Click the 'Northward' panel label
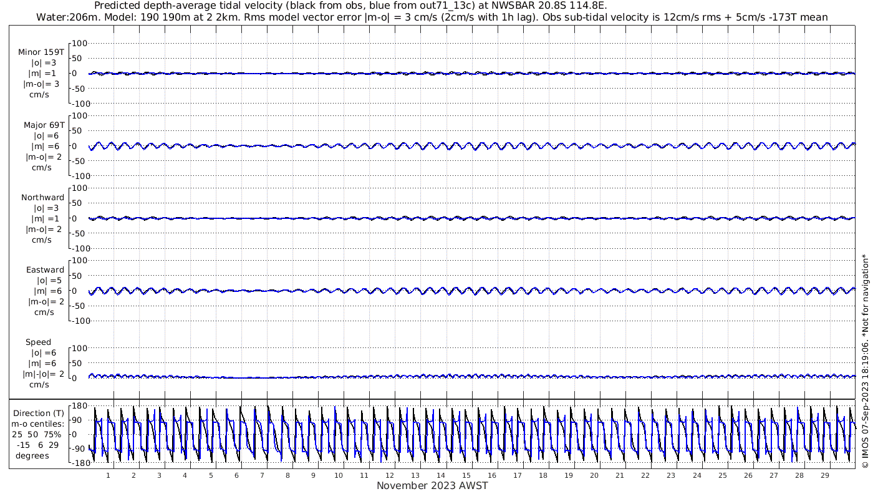Image resolution: width=873 pixels, height=499 pixels. pyautogui.click(x=42, y=198)
